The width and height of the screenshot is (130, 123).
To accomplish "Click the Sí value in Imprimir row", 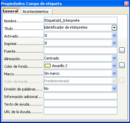I will click(x=46, y=43).
